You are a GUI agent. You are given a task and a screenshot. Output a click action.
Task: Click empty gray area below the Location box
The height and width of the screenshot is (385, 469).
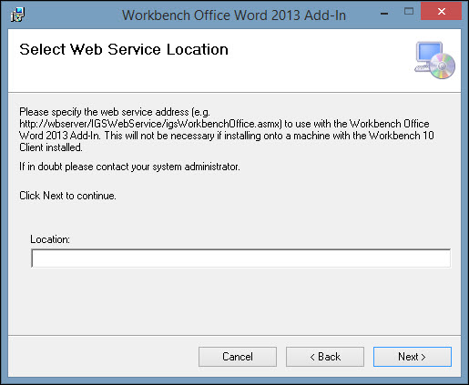point(234,300)
